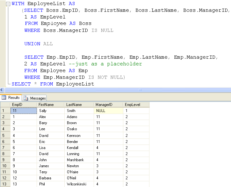This screenshot has height=187, width=231.
Task: Click the last name Brown
Action: [x=72, y=123]
